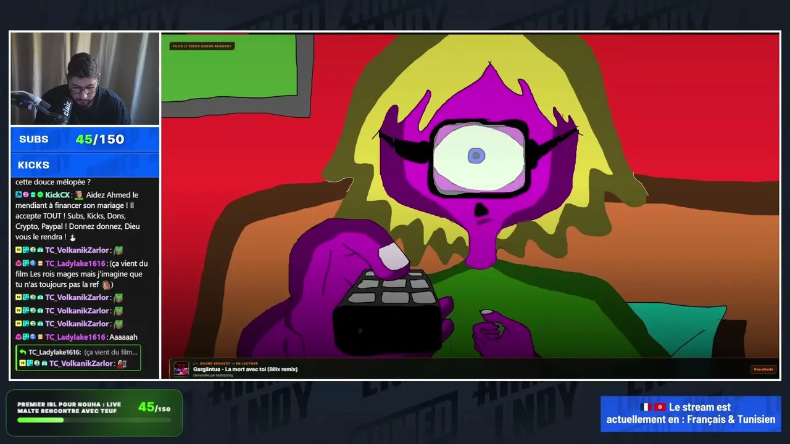The image size is (790, 444).
Task: Click the "0 en attente" queue counter
Action: [763, 369]
